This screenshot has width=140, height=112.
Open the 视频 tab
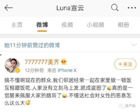(67, 25)
